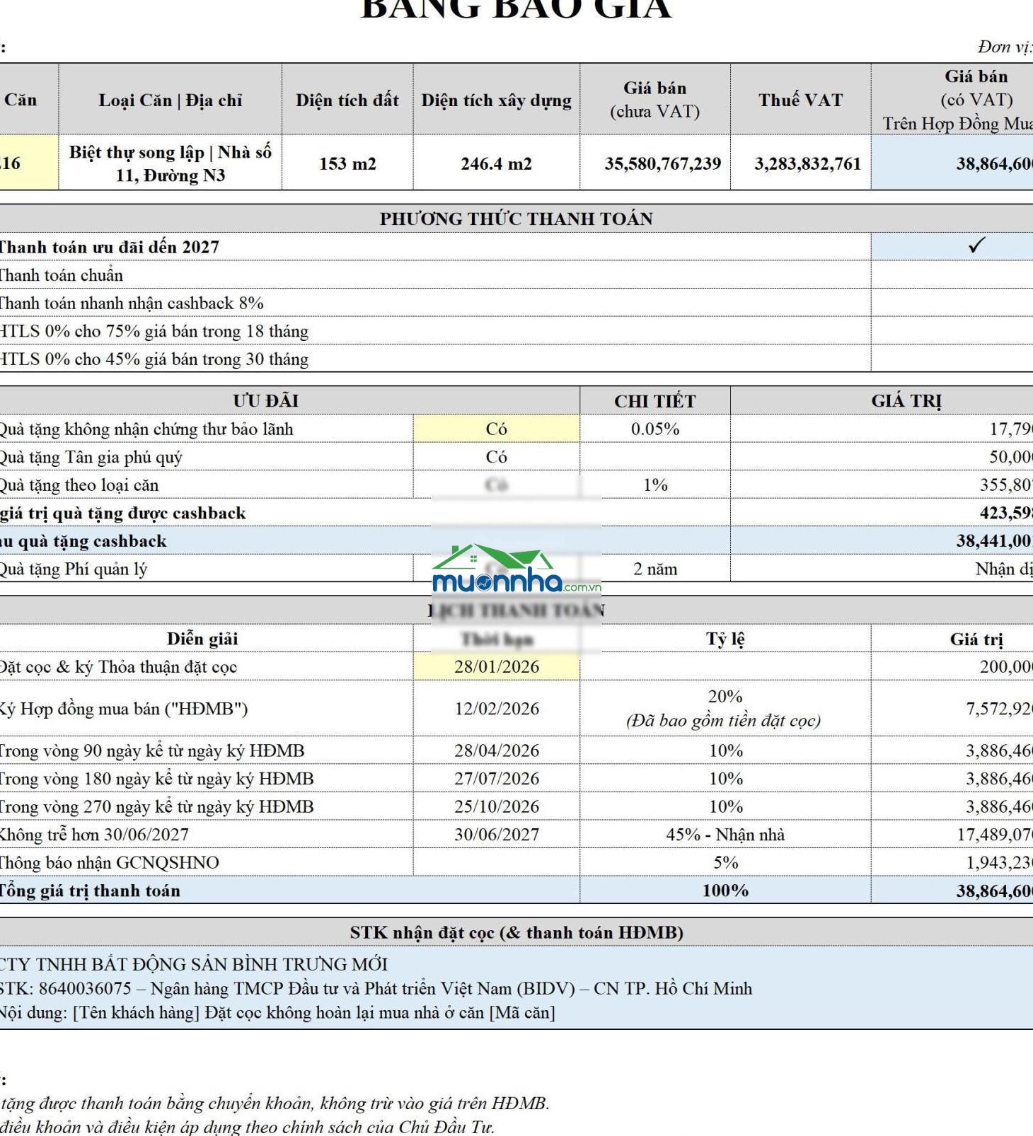The height and width of the screenshot is (1136, 1033).
Task: Click the checkmark for Thanh toán ưu đãi đến 2027
Action: coord(976,245)
